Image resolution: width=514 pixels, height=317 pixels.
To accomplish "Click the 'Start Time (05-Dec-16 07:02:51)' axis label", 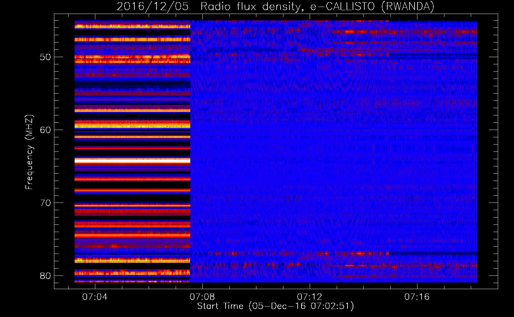I will click(x=275, y=306).
